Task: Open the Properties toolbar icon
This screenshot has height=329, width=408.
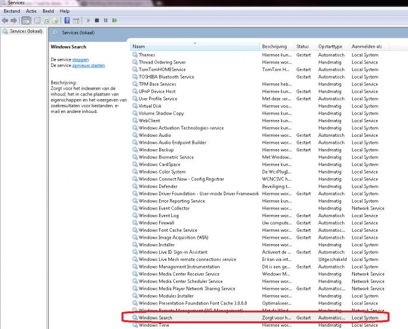Action: 37,20
